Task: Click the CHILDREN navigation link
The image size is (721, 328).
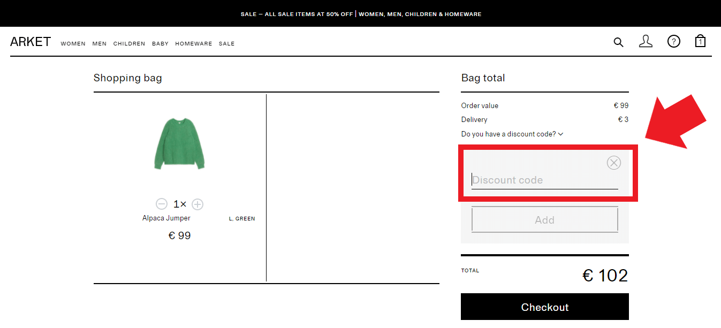Action: pyautogui.click(x=129, y=44)
